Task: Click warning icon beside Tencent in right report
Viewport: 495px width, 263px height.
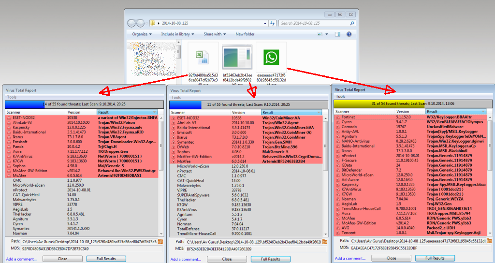Action: tap(338, 233)
